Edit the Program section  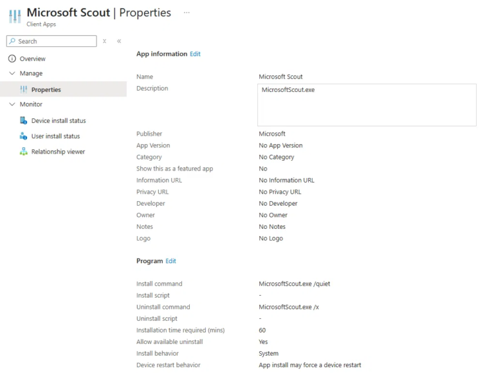[170, 261]
